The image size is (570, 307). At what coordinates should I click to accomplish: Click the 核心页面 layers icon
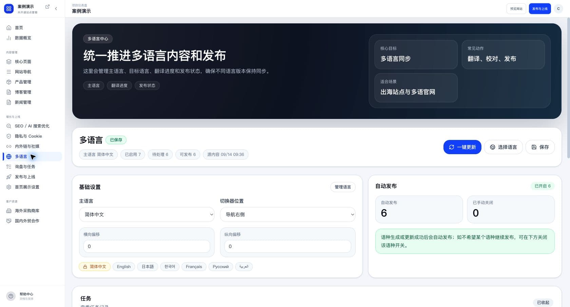pos(9,62)
